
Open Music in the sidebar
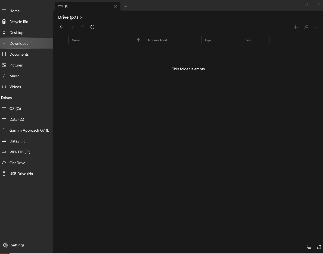coord(26,76)
